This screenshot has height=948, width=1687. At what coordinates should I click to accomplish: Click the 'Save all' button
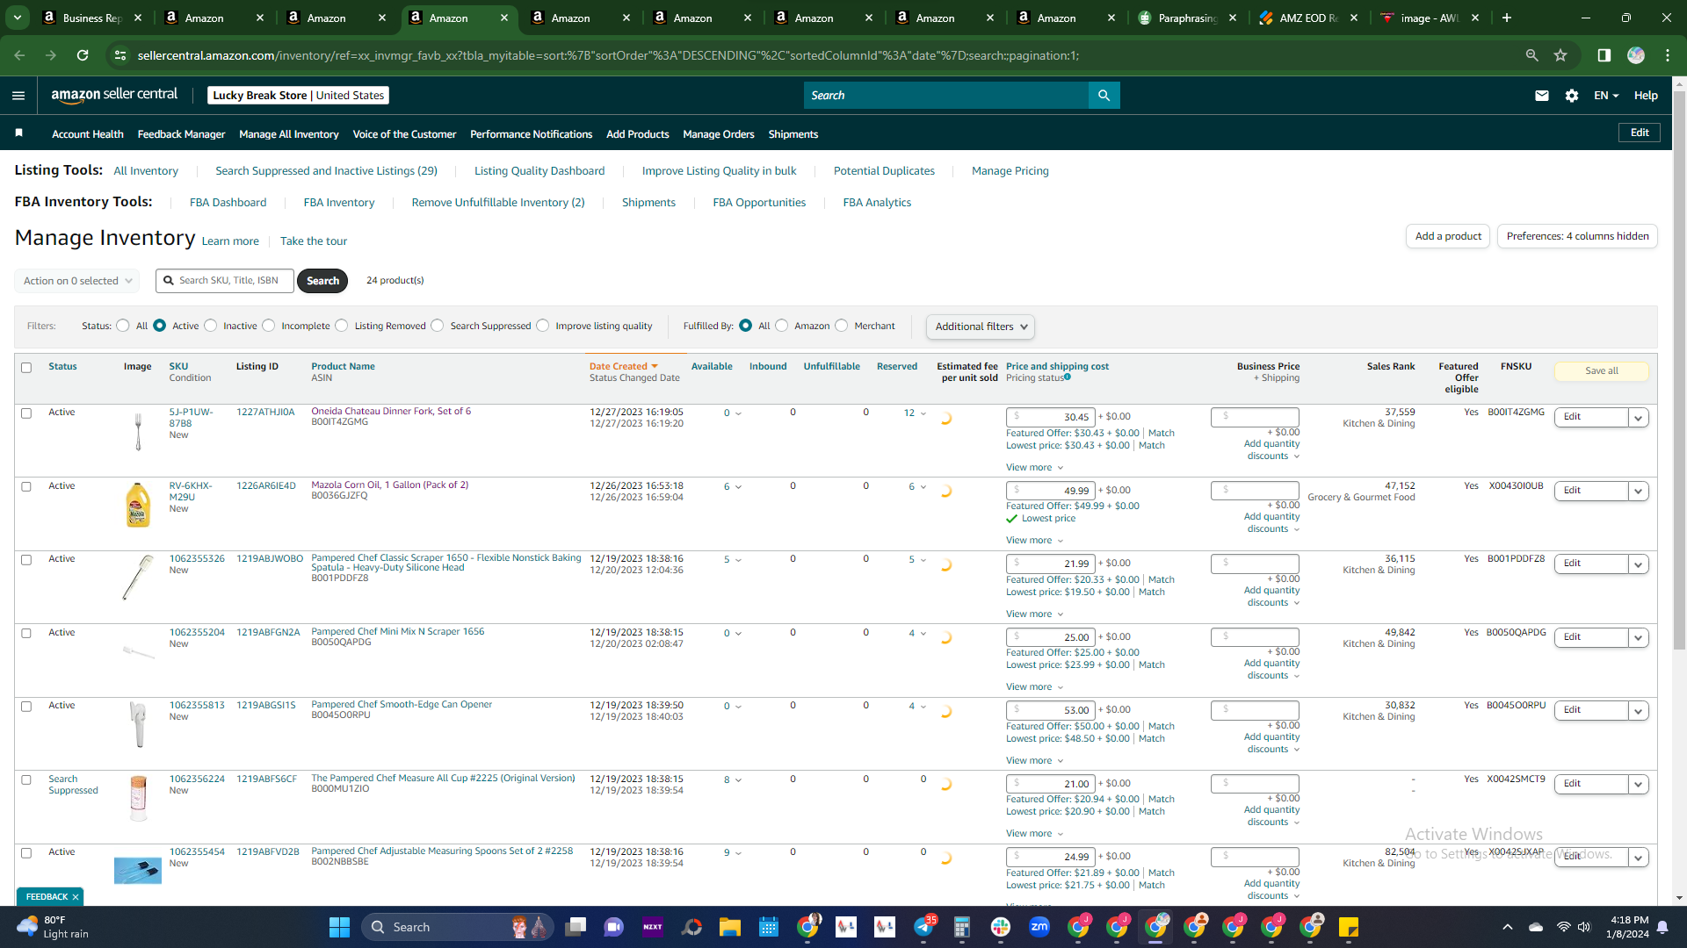[x=1602, y=371]
